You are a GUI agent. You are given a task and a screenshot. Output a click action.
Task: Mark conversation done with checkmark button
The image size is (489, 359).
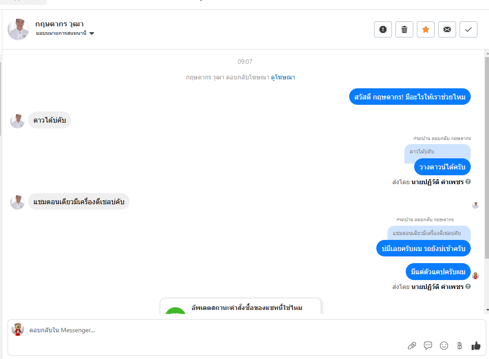(x=469, y=29)
